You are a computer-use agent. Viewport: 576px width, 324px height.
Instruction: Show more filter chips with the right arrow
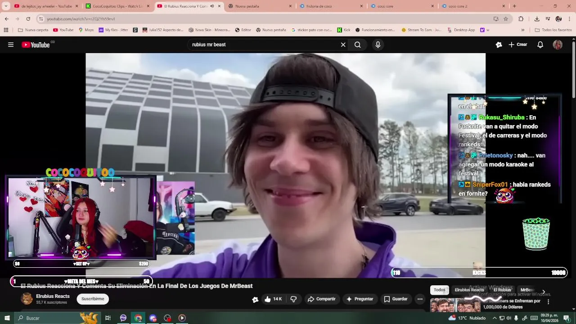pos(544,292)
